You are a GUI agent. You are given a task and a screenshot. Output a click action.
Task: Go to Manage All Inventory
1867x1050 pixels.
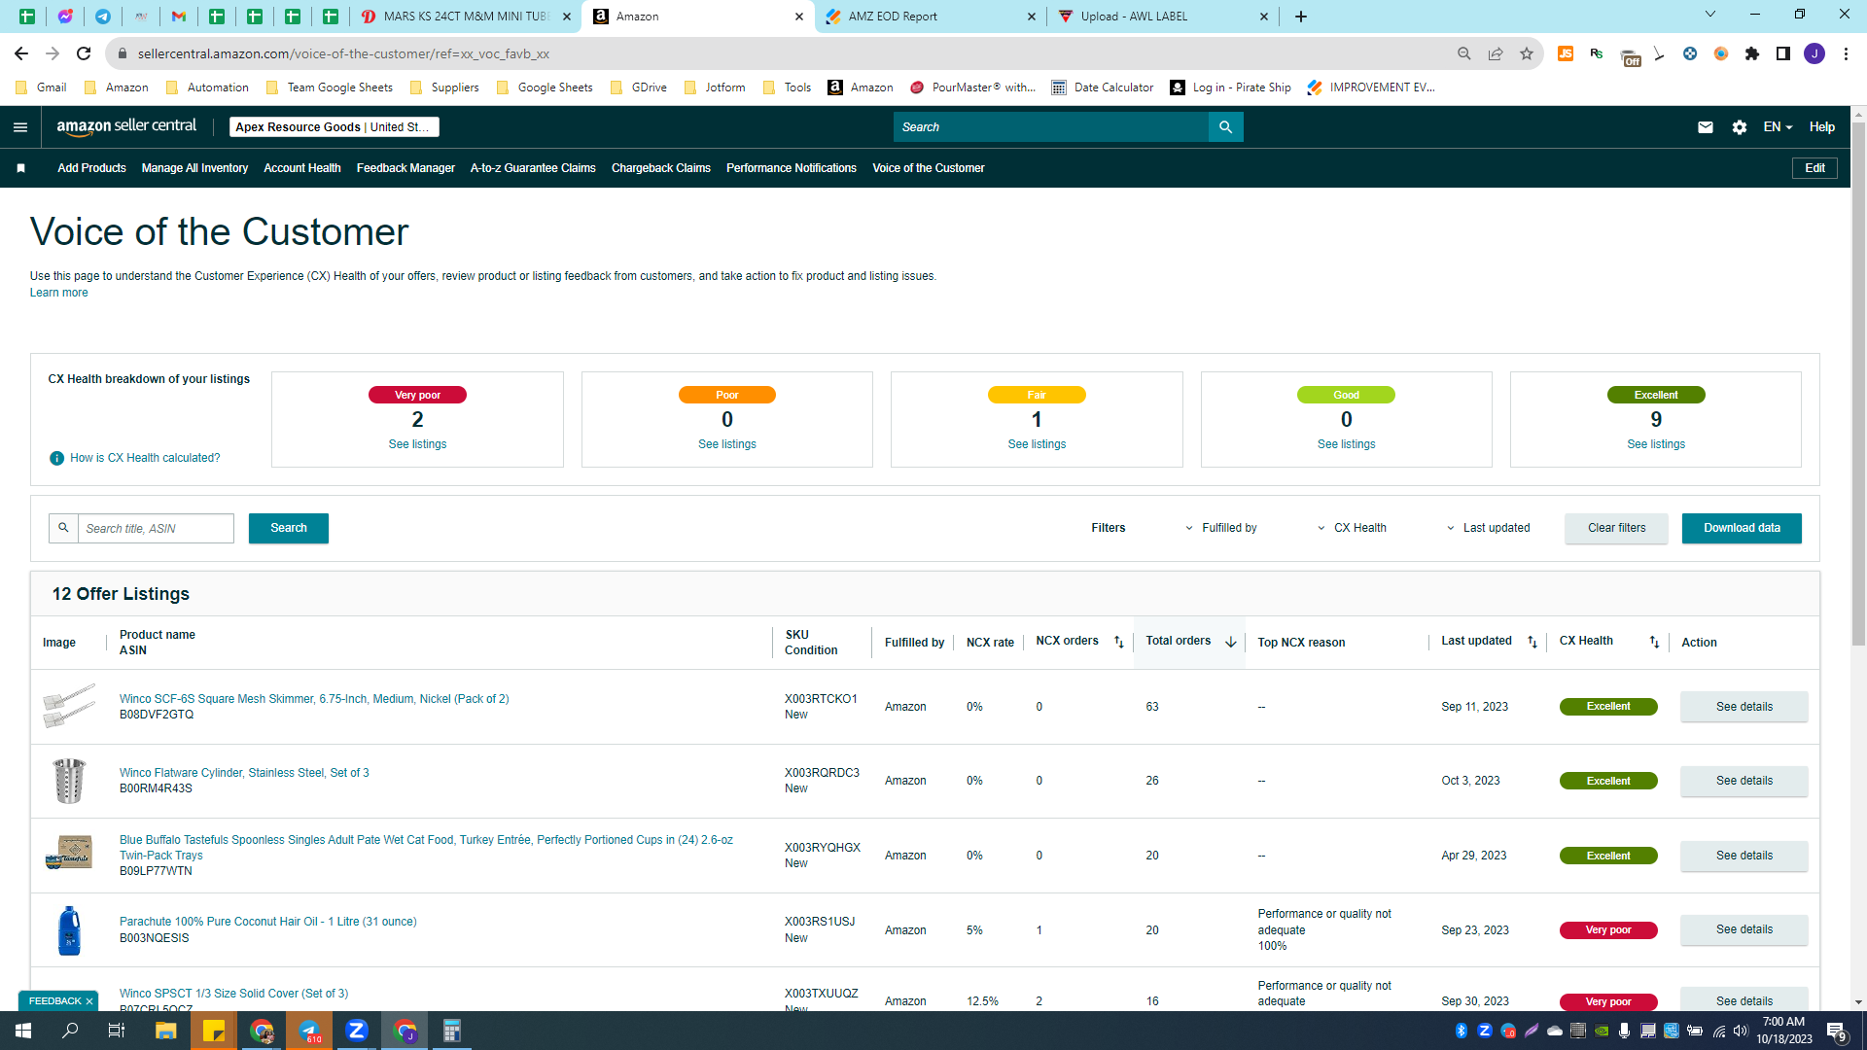pos(194,168)
